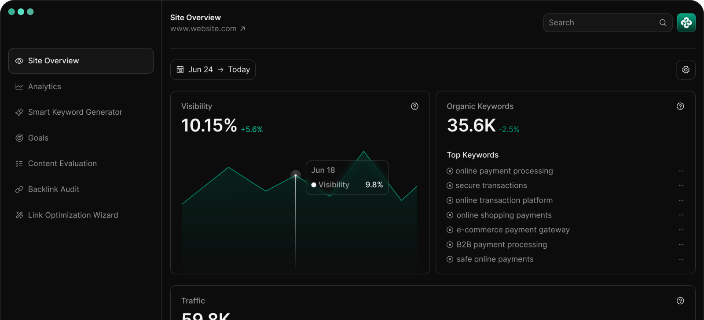Open the date range picker Jun 24 to Today
This screenshot has height=320, width=704.
pos(213,69)
